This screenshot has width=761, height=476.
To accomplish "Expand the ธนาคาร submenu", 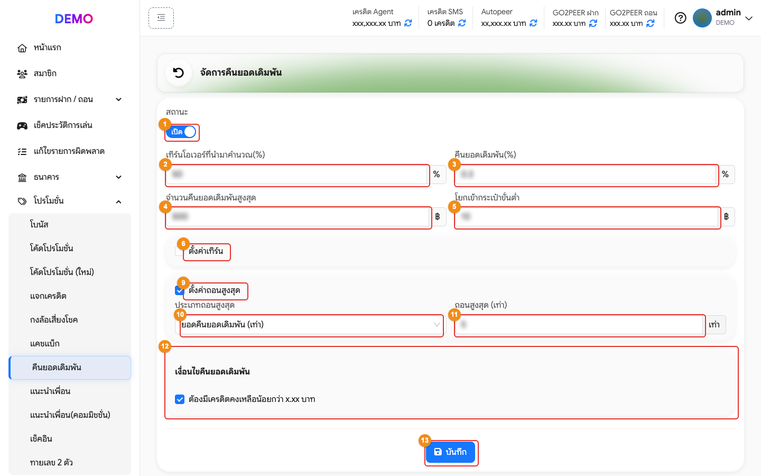I will (x=119, y=177).
